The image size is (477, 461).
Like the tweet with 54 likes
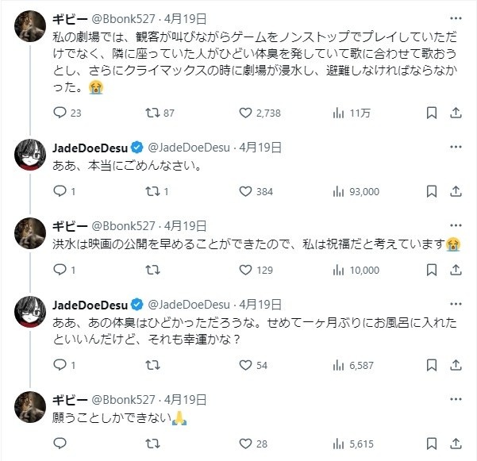(x=244, y=365)
